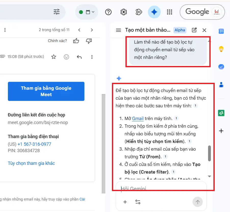
Task: Click the 15:08 (58 phút trước) timestamp
Action: (x=26, y=57)
